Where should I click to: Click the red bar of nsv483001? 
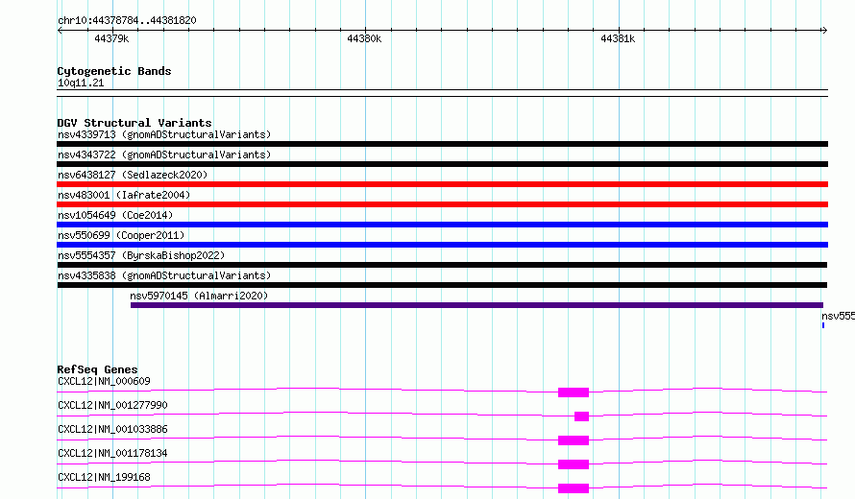(x=442, y=204)
